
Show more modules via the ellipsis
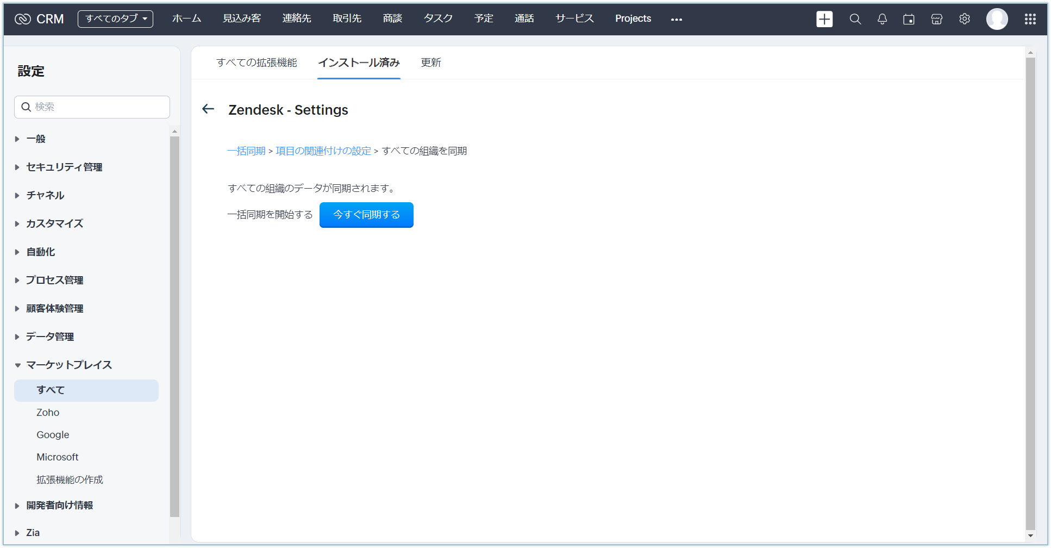pos(677,20)
